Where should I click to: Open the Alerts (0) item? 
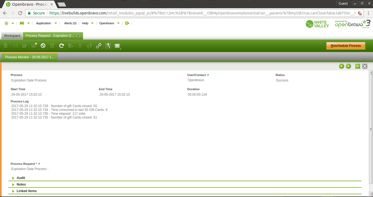(70, 23)
